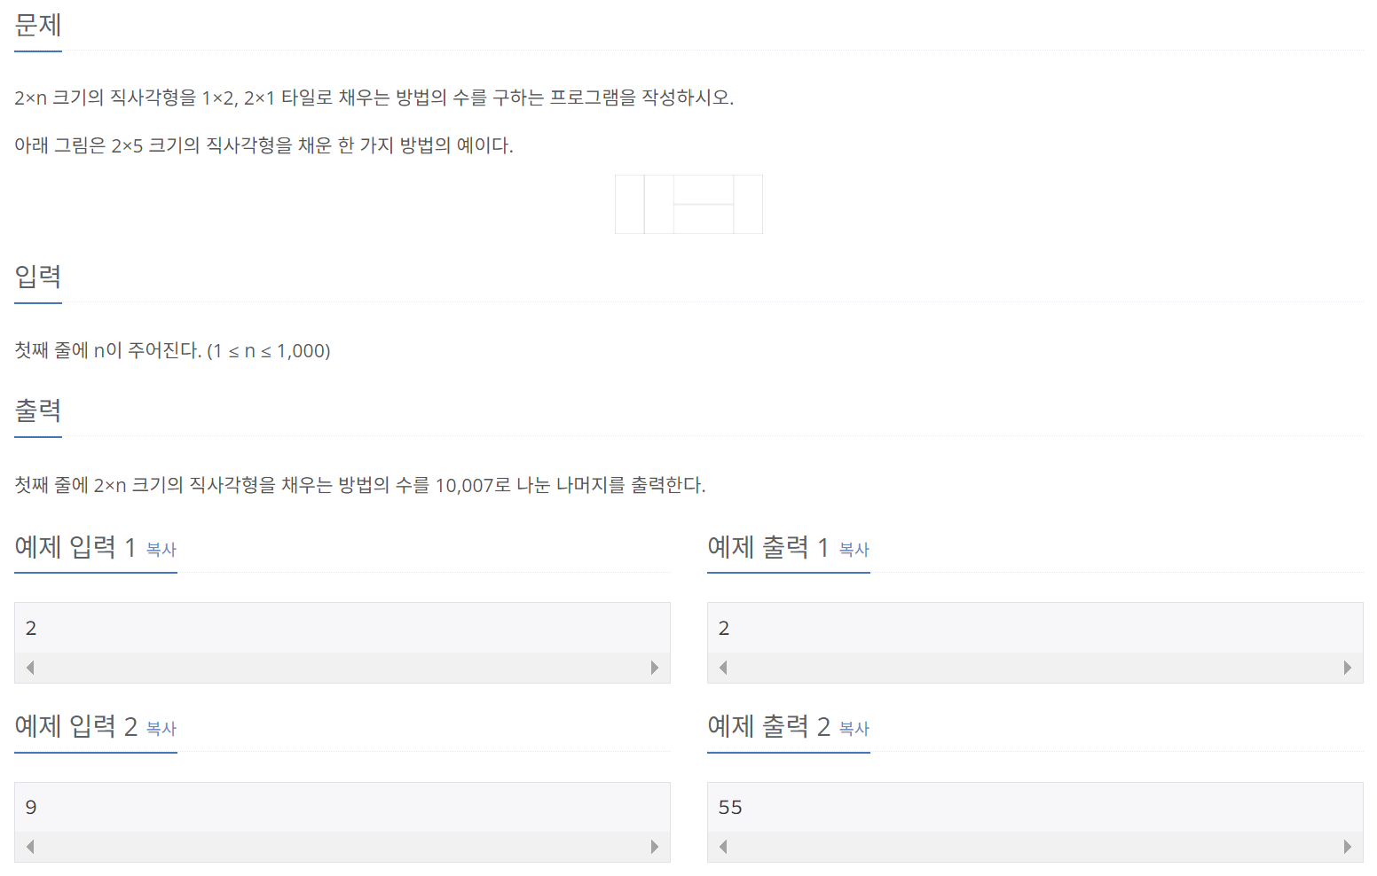This screenshot has height=876, width=1377.
Task: Click right scroll arrow of example input 2
Action: coord(655,847)
